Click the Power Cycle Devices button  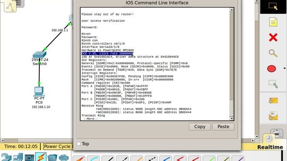[58, 146]
